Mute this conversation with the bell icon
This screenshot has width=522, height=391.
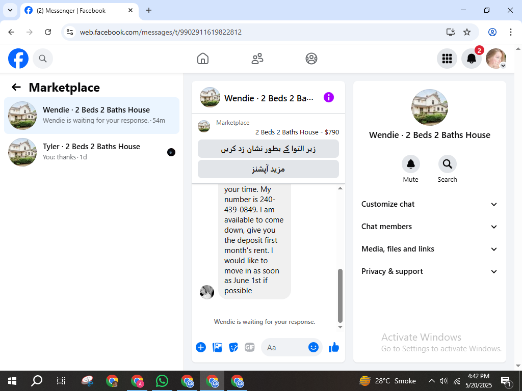pos(411,164)
